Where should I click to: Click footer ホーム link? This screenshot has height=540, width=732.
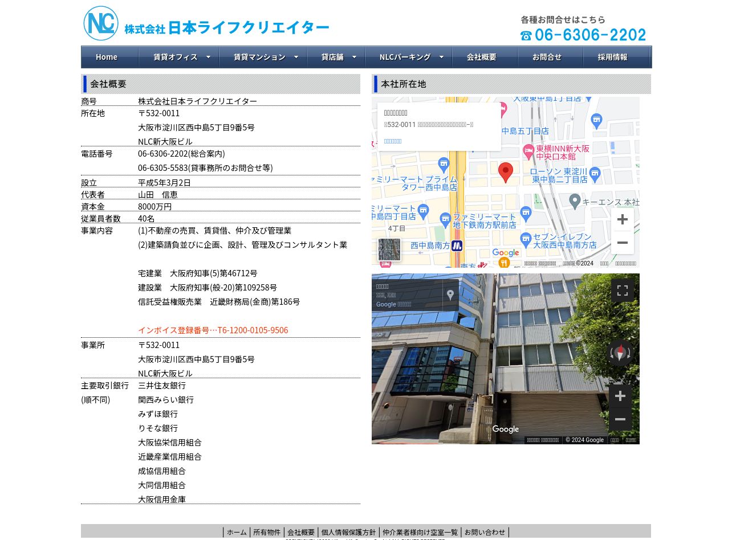click(x=237, y=532)
